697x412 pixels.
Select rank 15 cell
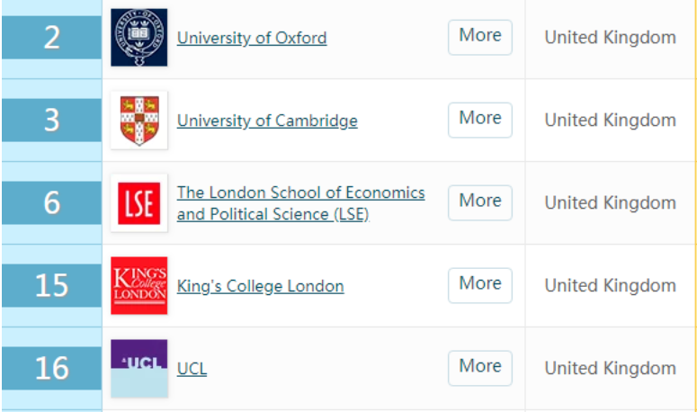(51, 285)
